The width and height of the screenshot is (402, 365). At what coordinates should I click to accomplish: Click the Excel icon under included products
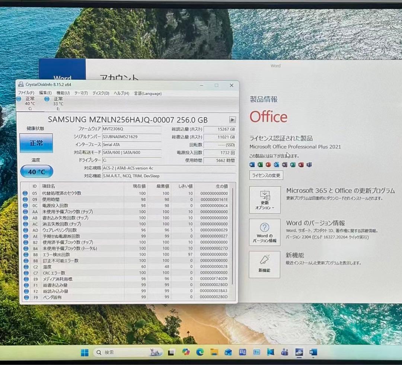coord(260,164)
